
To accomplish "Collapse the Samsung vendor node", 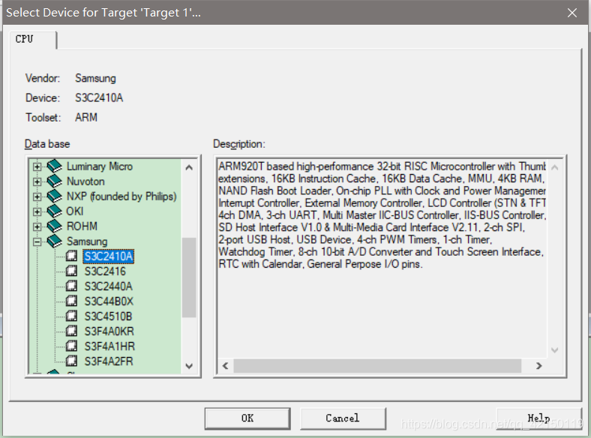I will pyautogui.click(x=37, y=242).
